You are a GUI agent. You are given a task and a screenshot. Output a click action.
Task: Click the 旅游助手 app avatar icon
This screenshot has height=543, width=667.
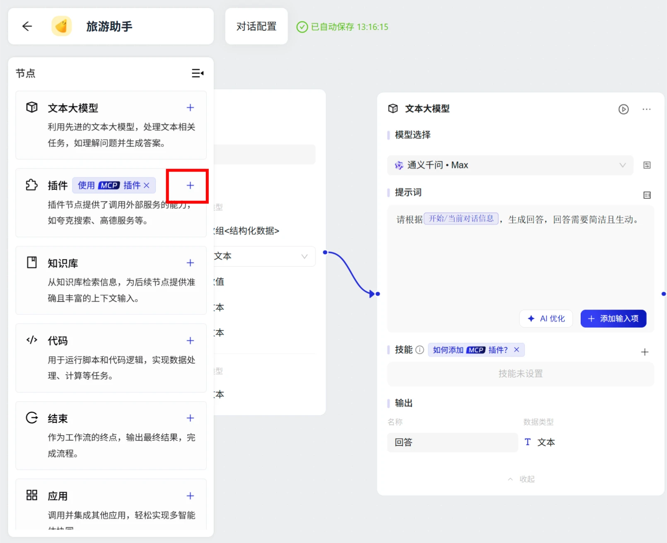pos(61,26)
